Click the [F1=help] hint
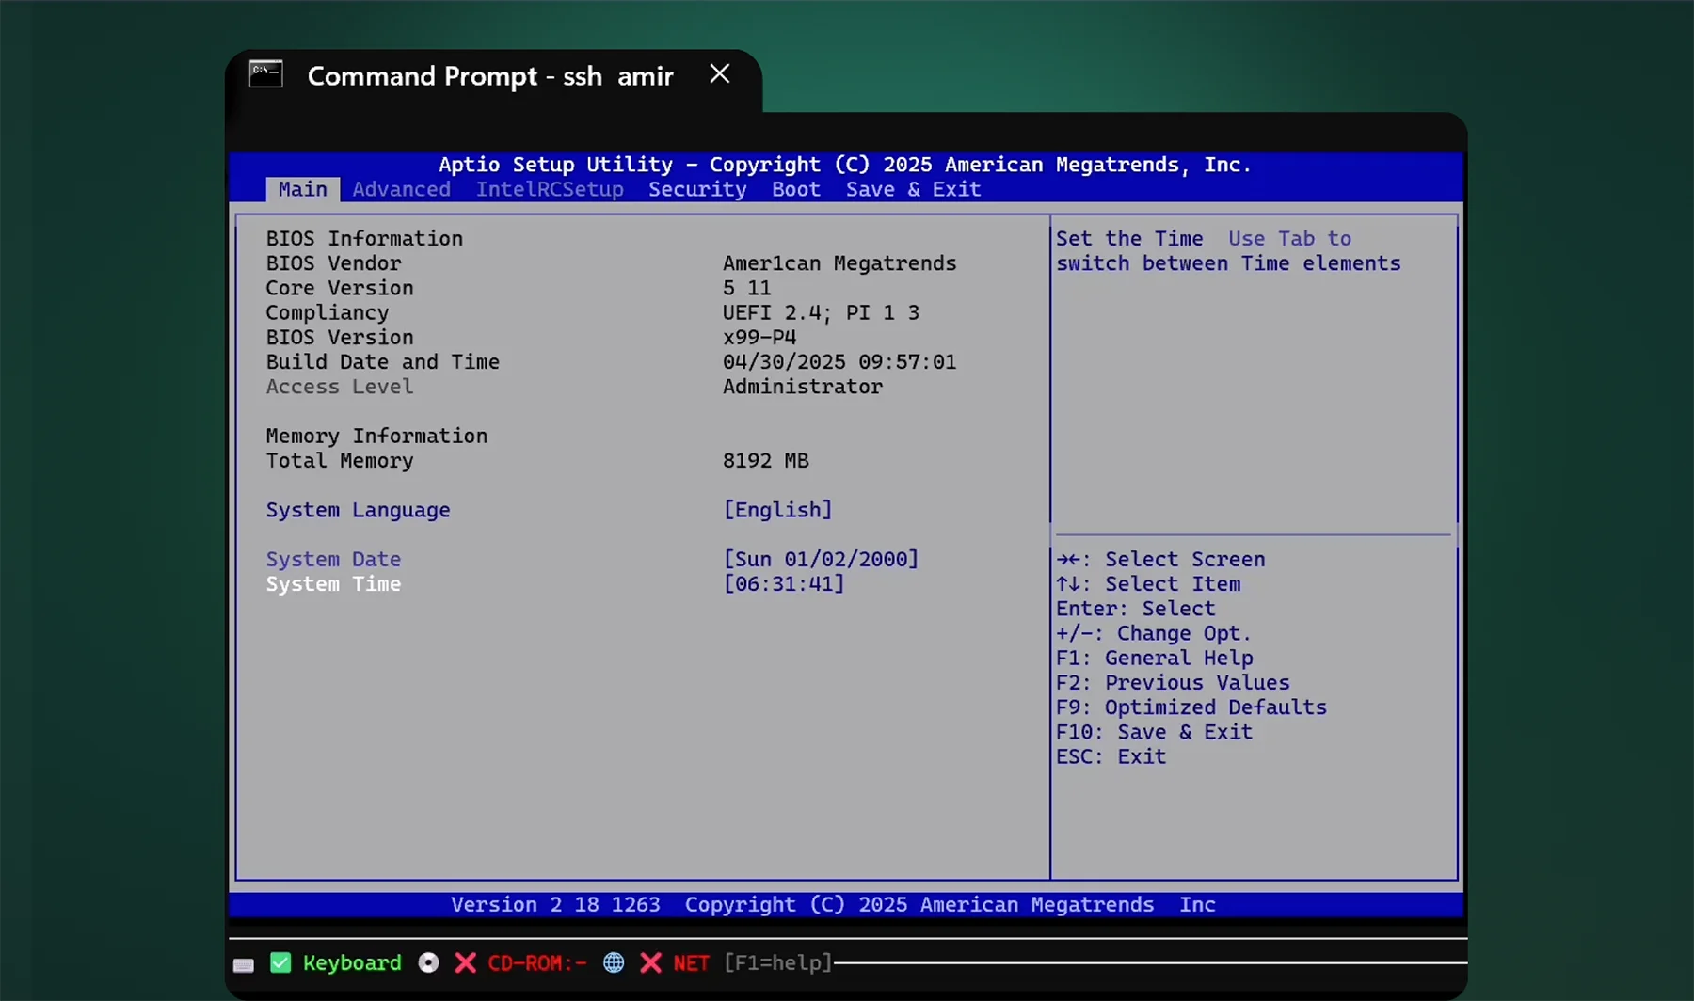The image size is (1694, 1001). point(778,962)
